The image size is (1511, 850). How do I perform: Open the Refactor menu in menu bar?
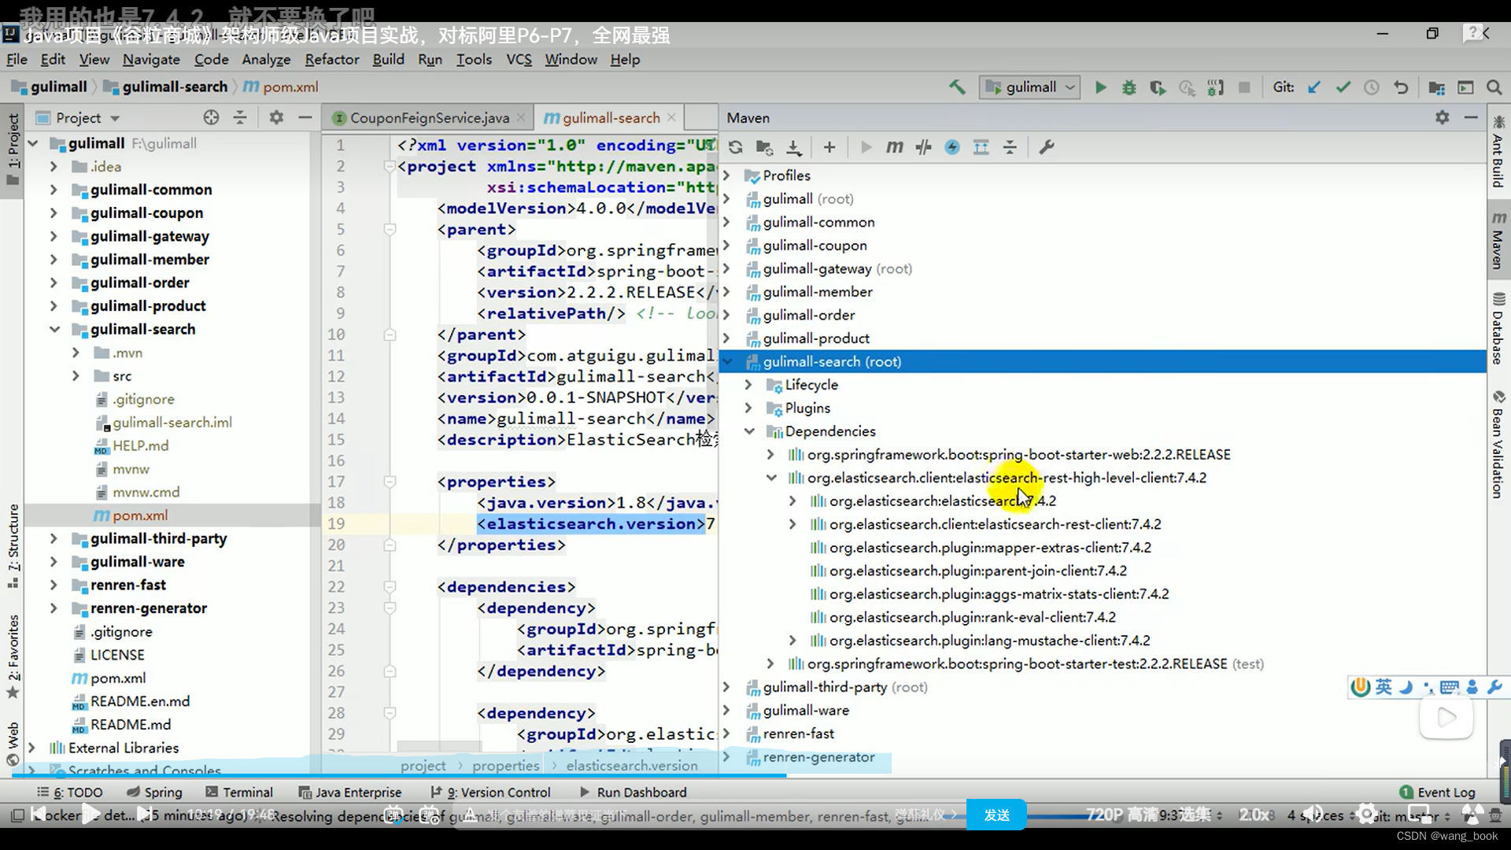point(332,58)
